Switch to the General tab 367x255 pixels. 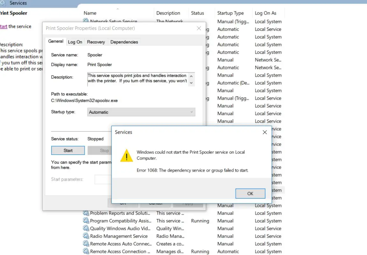[x=56, y=41]
